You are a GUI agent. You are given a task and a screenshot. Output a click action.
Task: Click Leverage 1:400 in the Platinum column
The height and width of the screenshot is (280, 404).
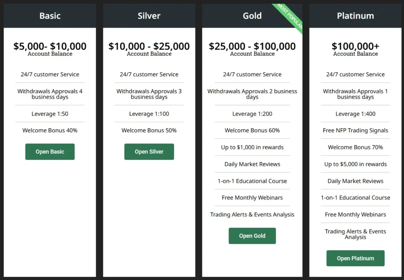point(355,114)
